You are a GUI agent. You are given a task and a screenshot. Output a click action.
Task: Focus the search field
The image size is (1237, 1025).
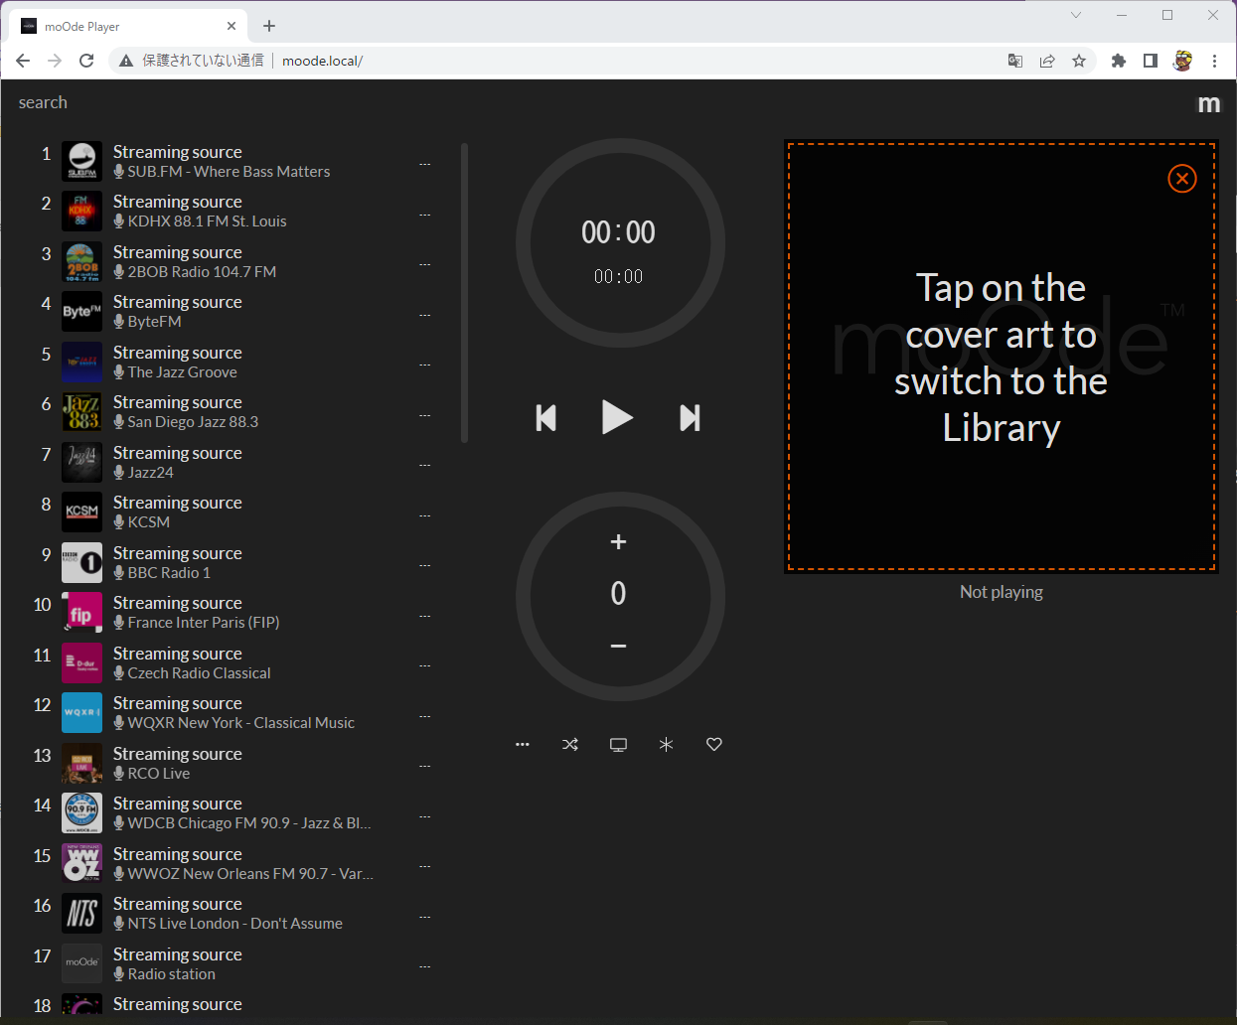44,102
